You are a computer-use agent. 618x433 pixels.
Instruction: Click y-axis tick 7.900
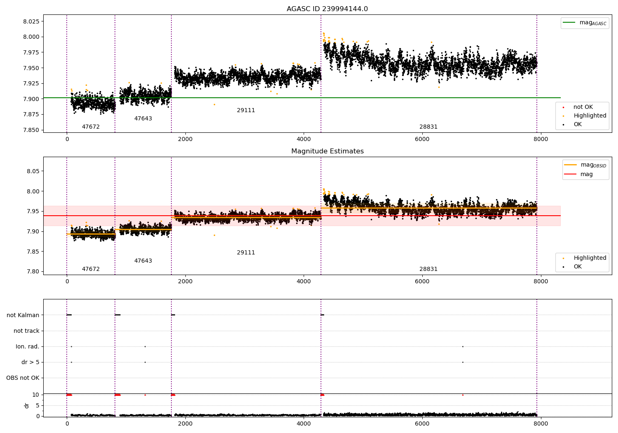(31, 99)
